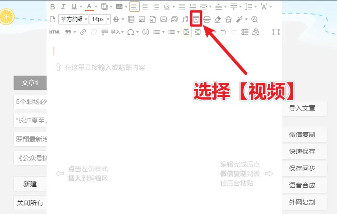Insert a hyperlink

point(83,32)
